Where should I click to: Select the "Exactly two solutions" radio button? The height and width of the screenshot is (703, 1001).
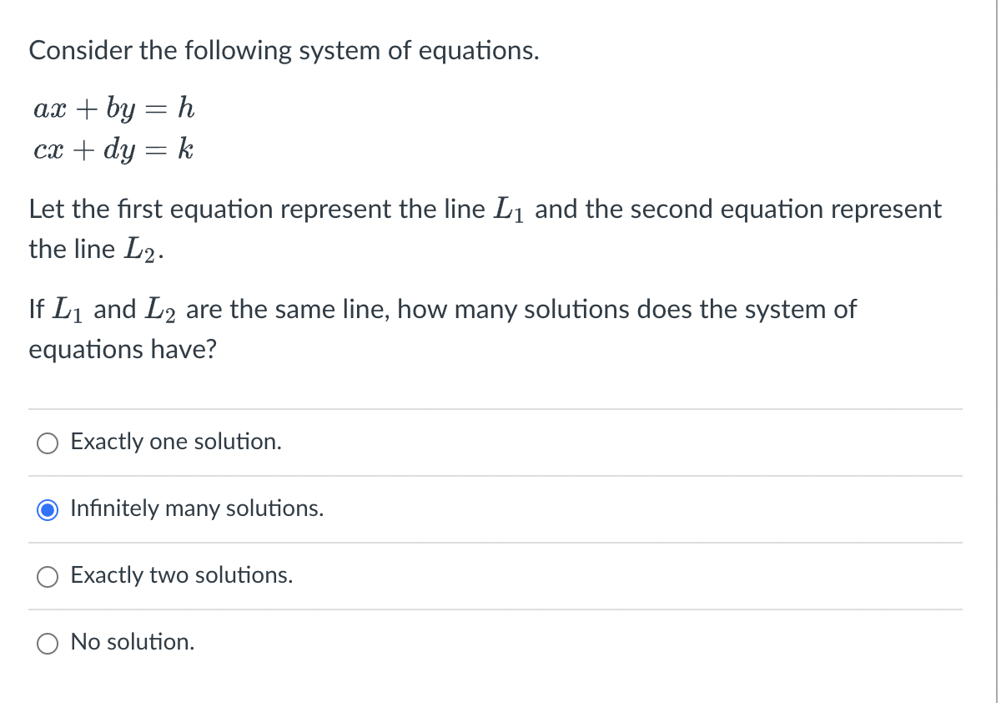click(48, 576)
